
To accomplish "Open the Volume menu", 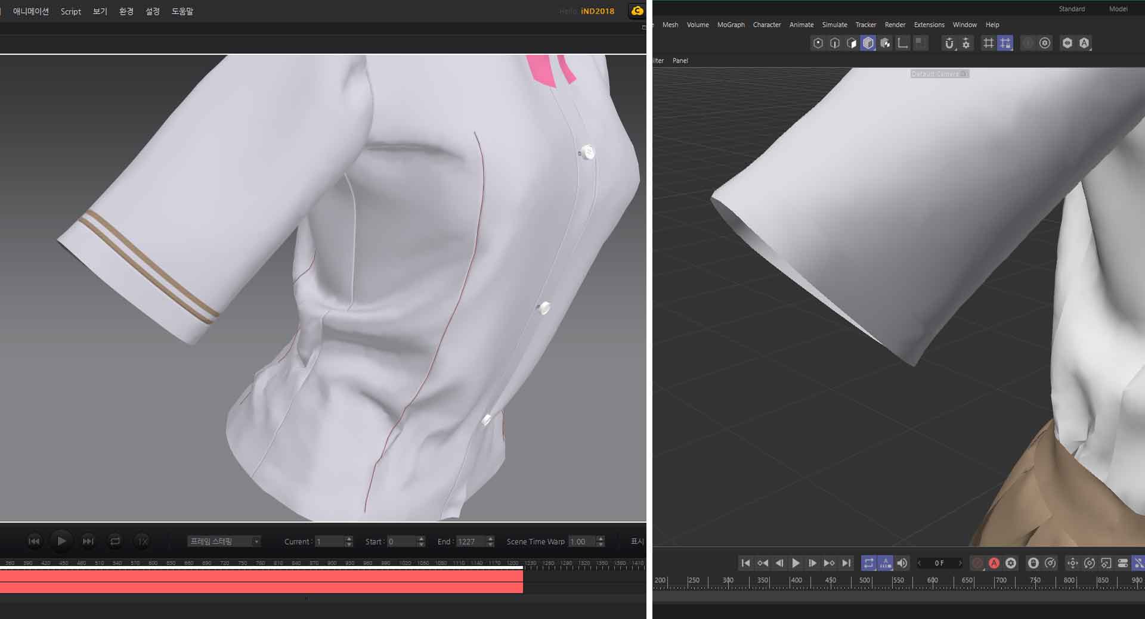I will (698, 24).
